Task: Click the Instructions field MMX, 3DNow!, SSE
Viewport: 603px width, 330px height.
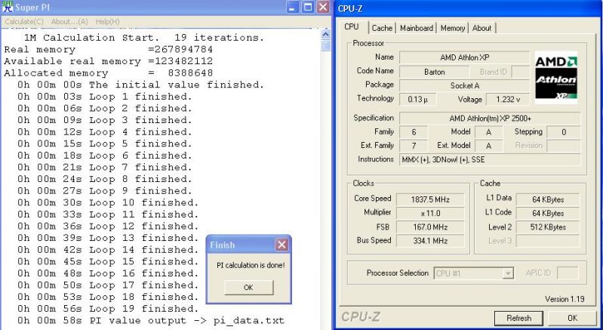Action: coord(490,159)
